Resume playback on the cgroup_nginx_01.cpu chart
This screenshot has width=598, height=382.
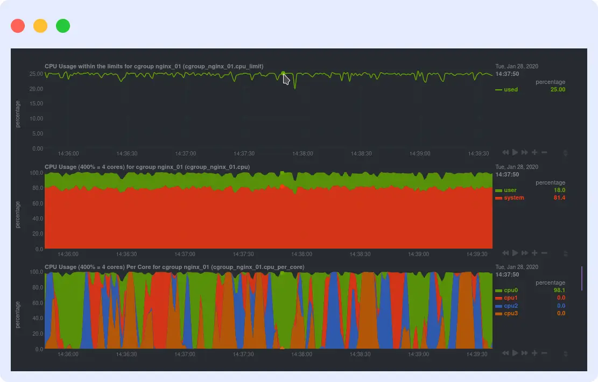[x=515, y=252]
